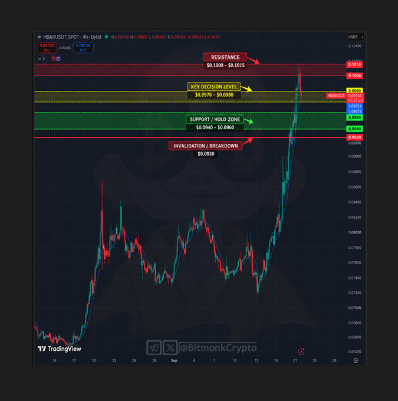Image resolution: width=398 pixels, height=401 pixels.
Task: Click the open value O 0.09786
Action: (x=120, y=37)
